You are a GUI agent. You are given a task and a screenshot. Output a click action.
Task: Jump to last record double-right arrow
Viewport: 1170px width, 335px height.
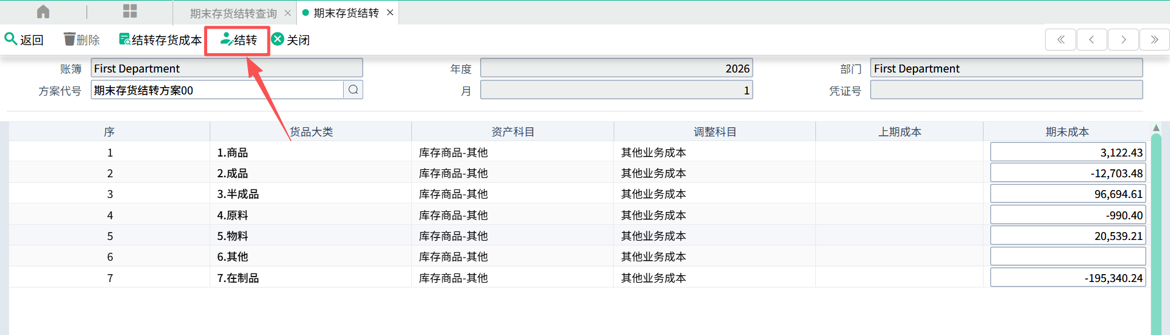pyautogui.click(x=1154, y=40)
